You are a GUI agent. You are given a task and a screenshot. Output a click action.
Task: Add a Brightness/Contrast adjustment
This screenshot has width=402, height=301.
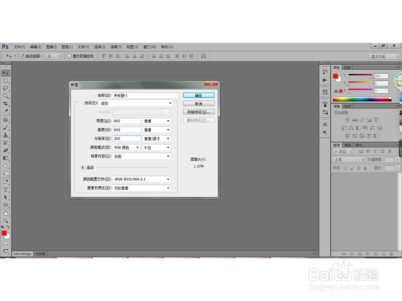point(347,120)
